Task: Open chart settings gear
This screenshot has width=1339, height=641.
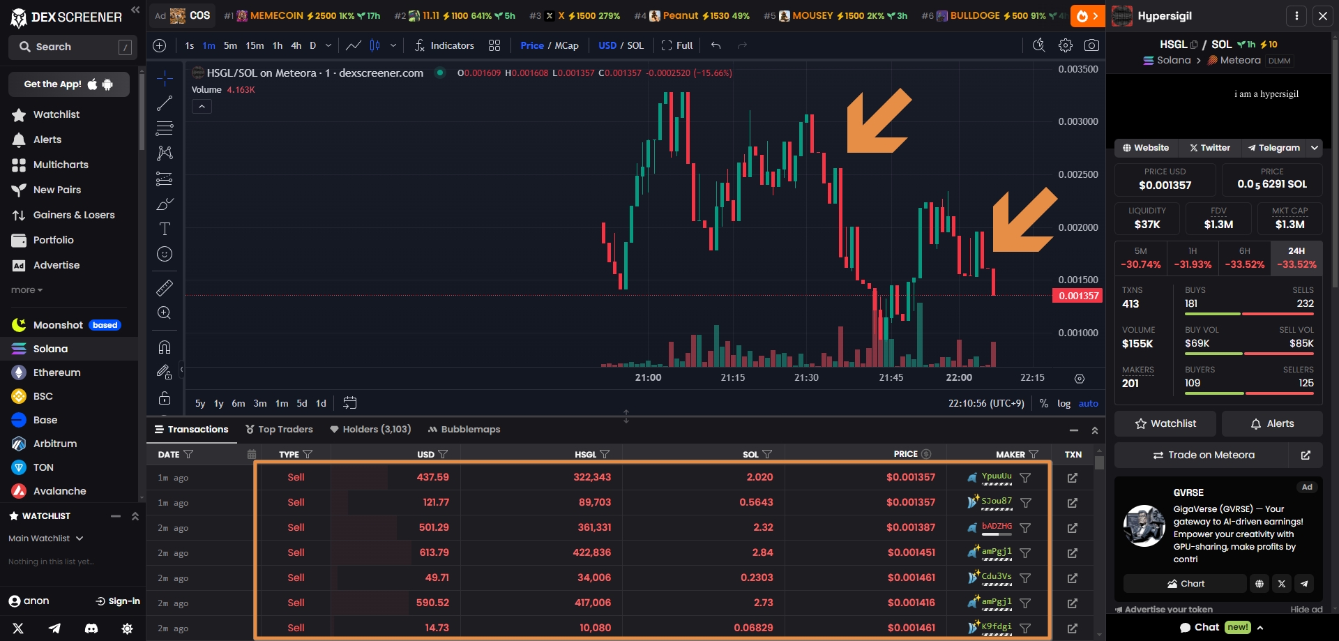Action: coord(1065,45)
